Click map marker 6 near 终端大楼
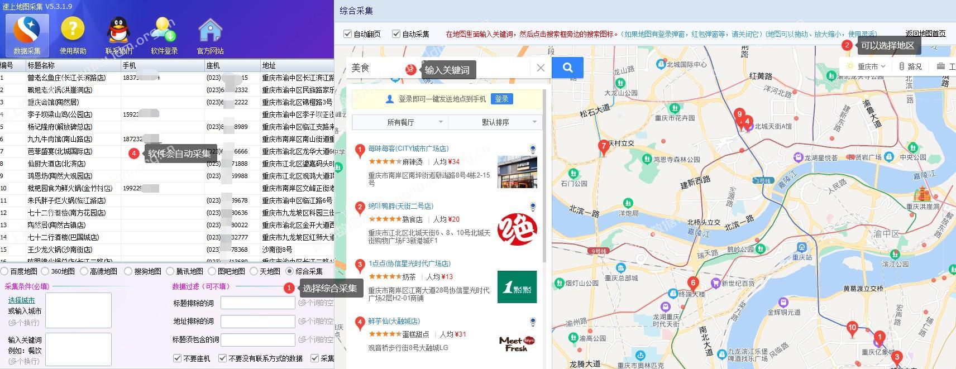 point(693,284)
